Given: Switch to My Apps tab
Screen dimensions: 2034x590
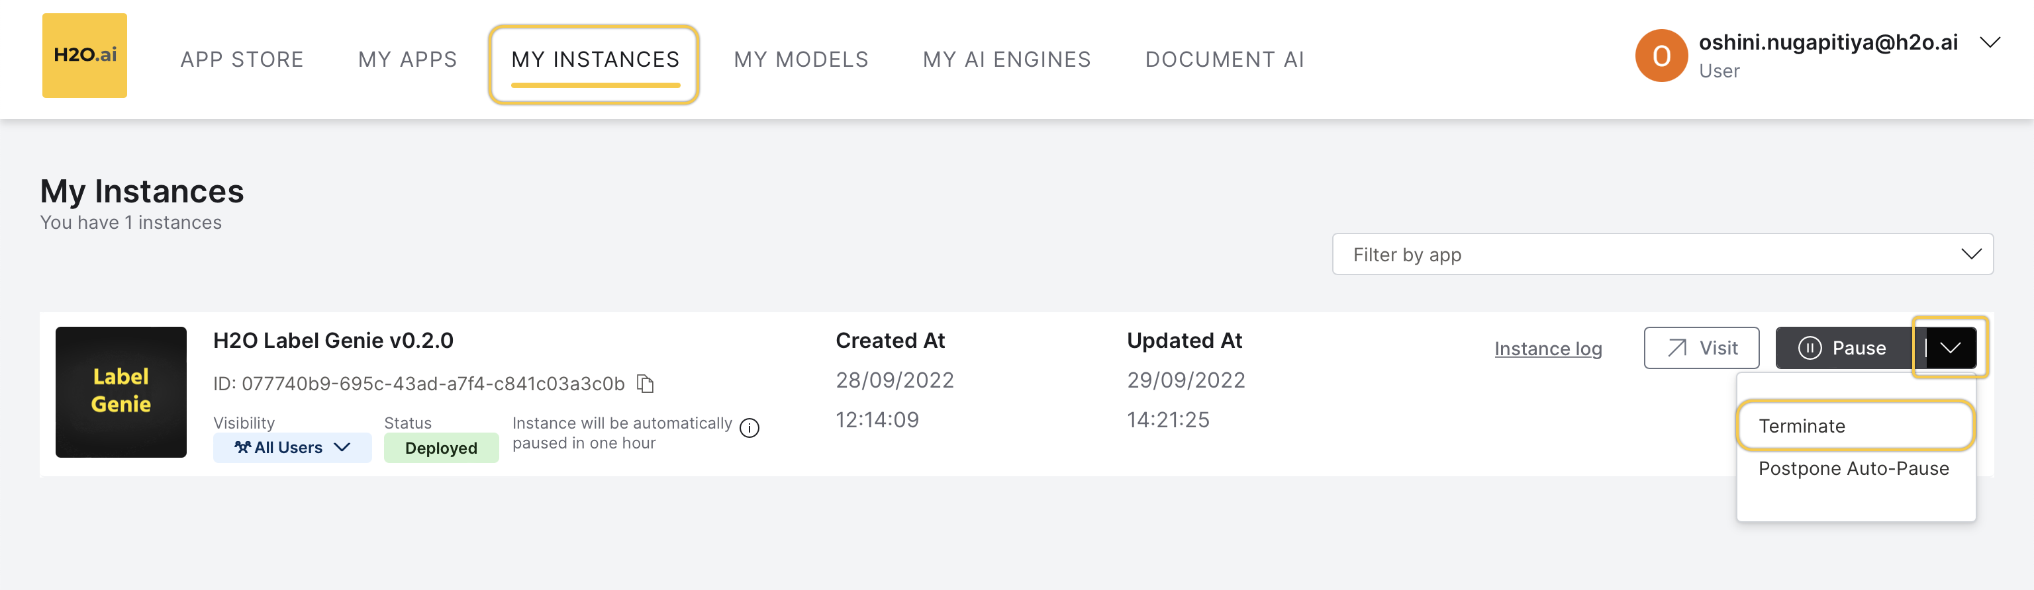Looking at the screenshot, I should point(407,59).
